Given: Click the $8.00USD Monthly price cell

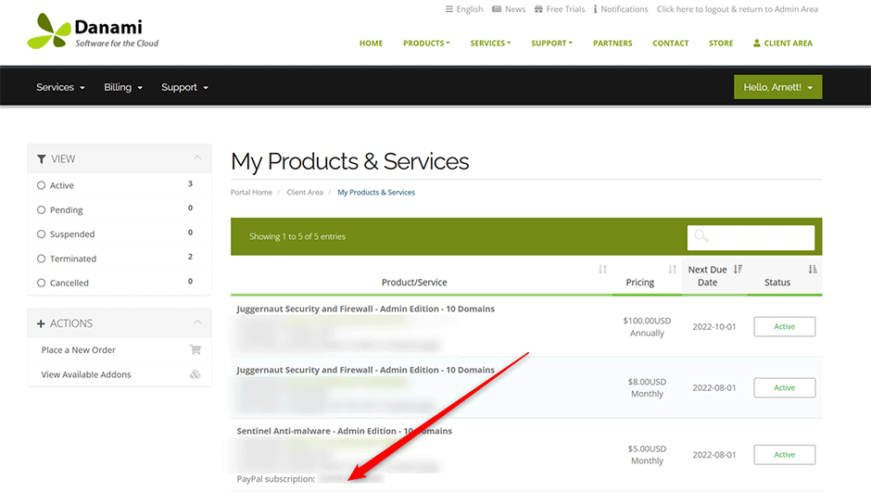Looking at the screenshot, I should click(647, 387).
